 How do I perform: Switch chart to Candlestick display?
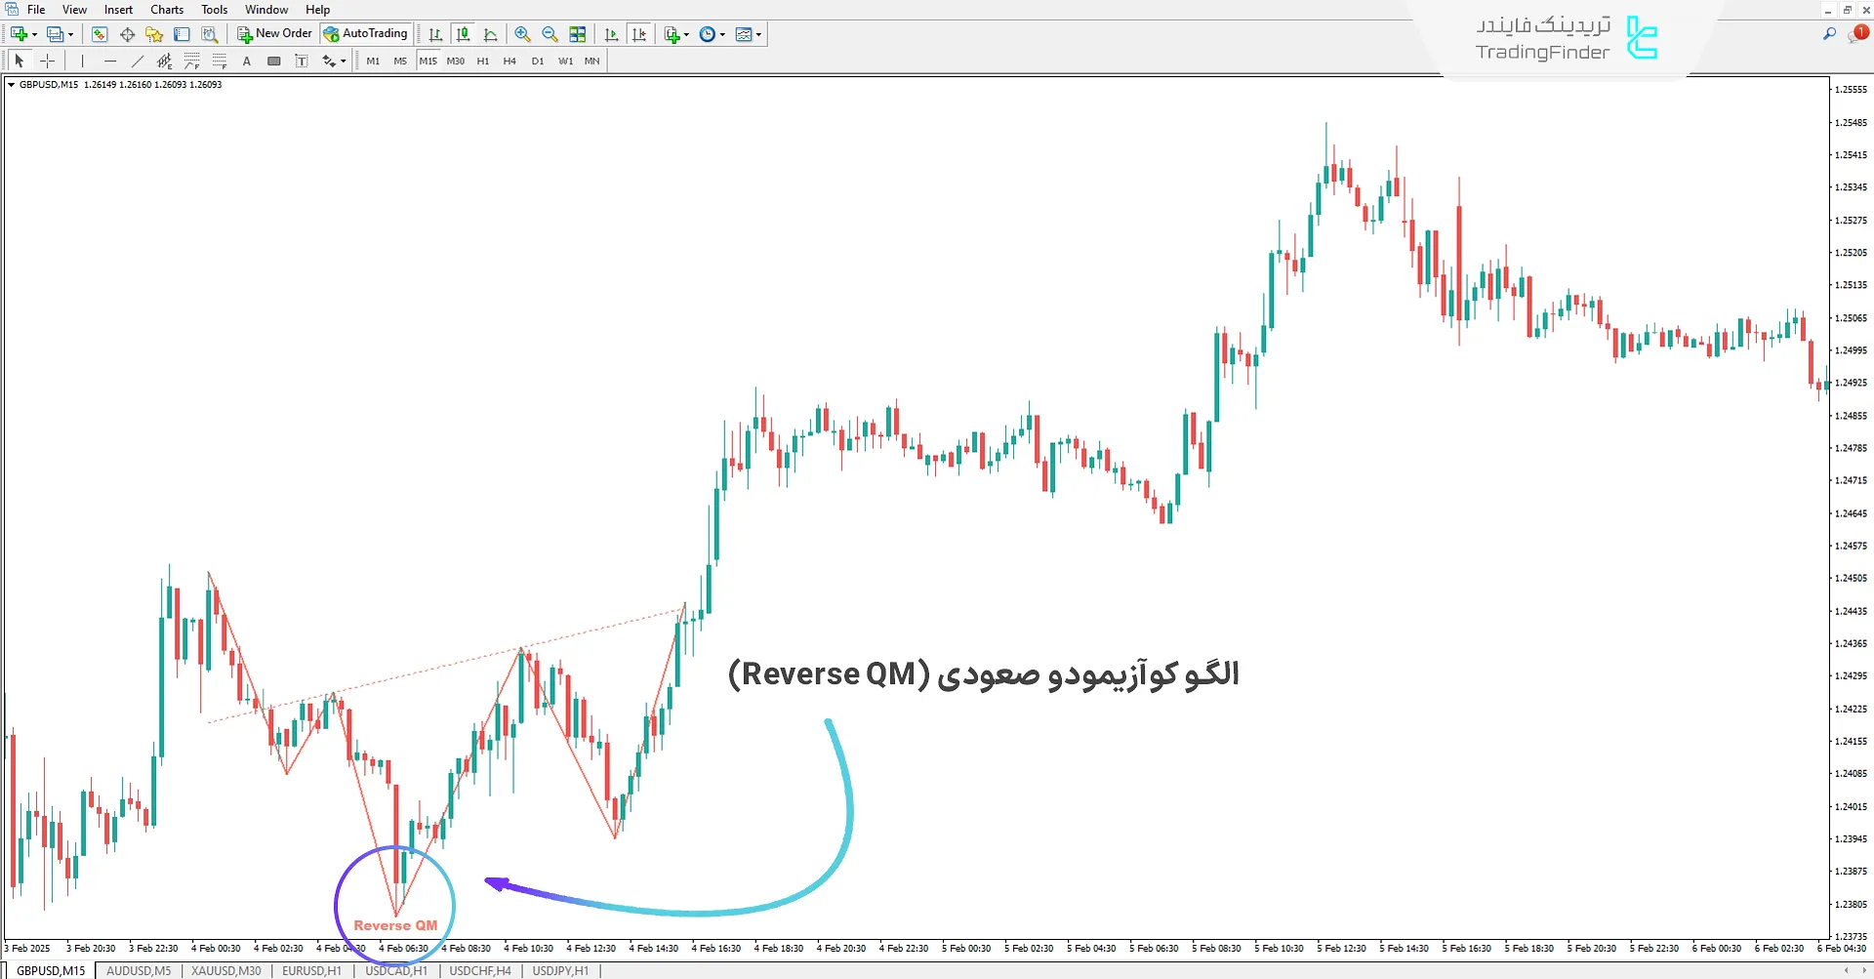(463, 33)
